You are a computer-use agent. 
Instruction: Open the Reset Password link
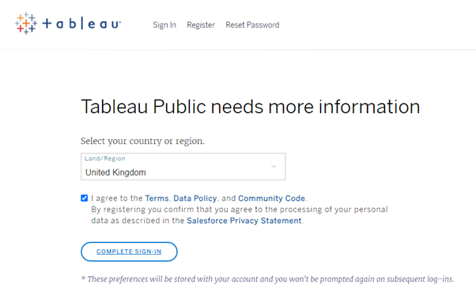[x=252, y=25]
